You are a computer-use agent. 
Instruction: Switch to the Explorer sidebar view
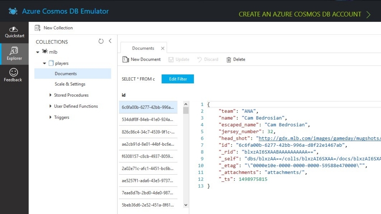pos(15,54)
